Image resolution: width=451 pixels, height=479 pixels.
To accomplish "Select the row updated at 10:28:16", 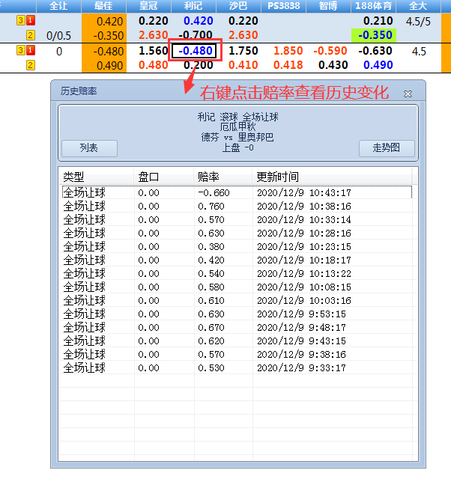I will click(237, 233).
